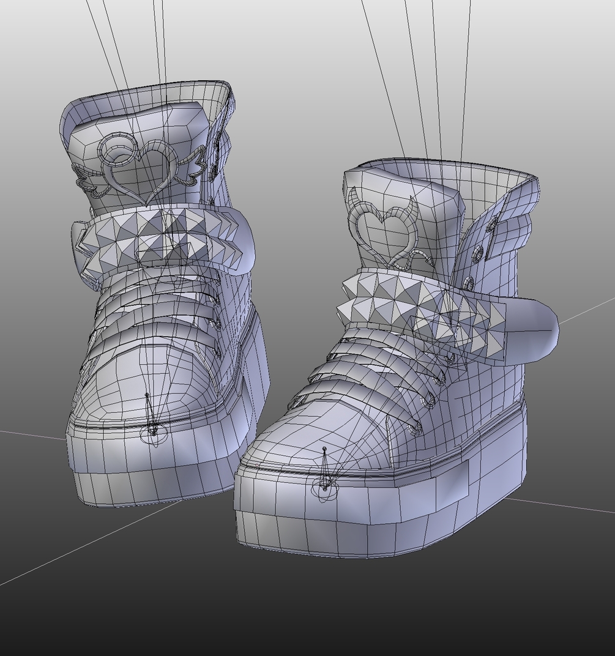The width and height of the screenshot is (615, 656).
Task: Pick the top side eyelet on right boot
Action: click(x=492, y=225)
